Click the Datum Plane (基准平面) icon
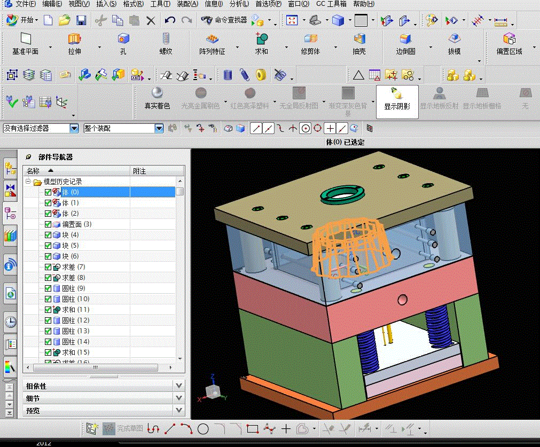 25,39
